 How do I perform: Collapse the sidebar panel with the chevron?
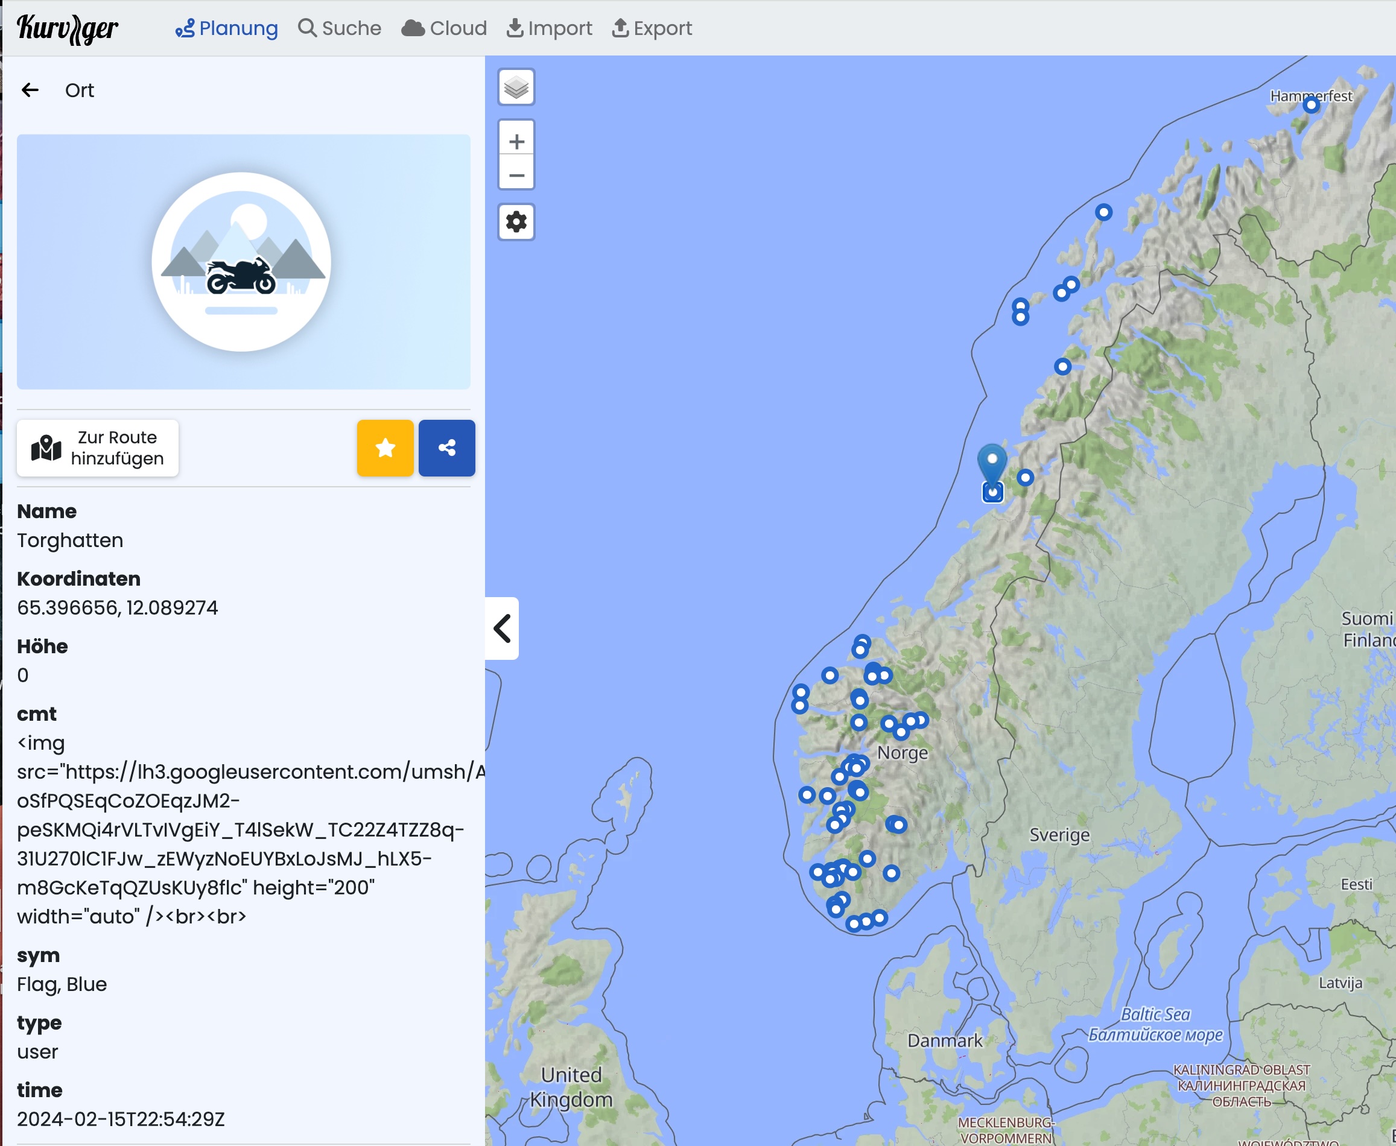point(502,628)
